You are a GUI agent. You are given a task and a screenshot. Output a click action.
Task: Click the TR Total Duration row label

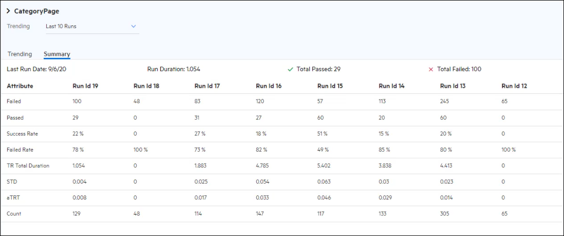click(x=28, y=166)
